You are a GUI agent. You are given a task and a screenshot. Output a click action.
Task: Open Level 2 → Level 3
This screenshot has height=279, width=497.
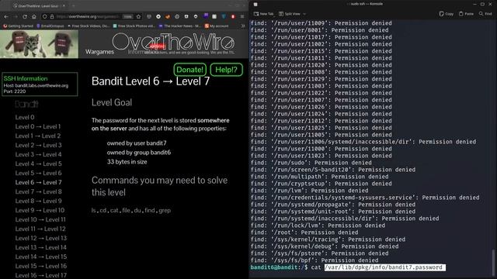click(38, 145)
